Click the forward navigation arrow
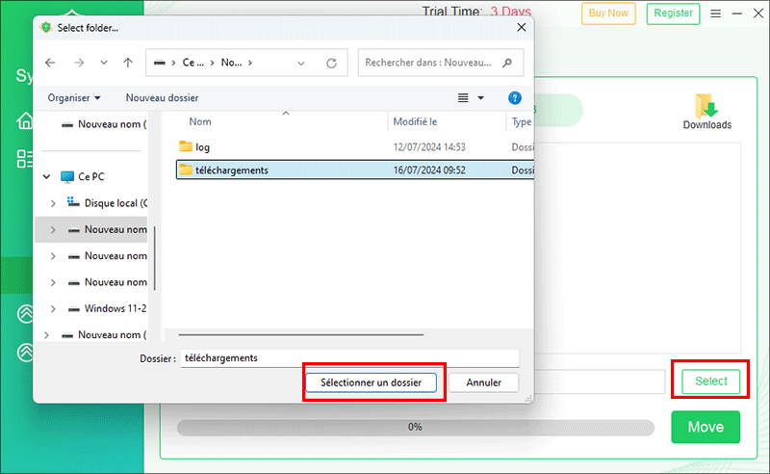The height and width of the screenshot is (474, 770). pyautogui.click(x=77, y=63)
